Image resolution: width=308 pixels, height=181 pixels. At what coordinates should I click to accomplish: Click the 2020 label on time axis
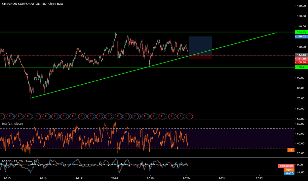coord(186,178)
